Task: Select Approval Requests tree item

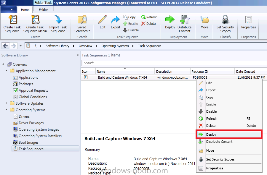Action: click(31, 90)
